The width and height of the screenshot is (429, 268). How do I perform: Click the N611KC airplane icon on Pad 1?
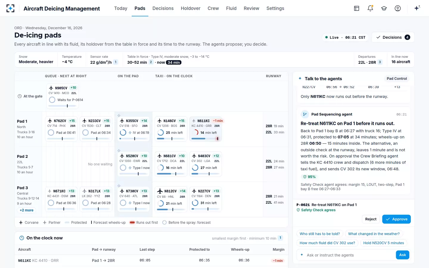pyautogui.click(x=194, y=121)
